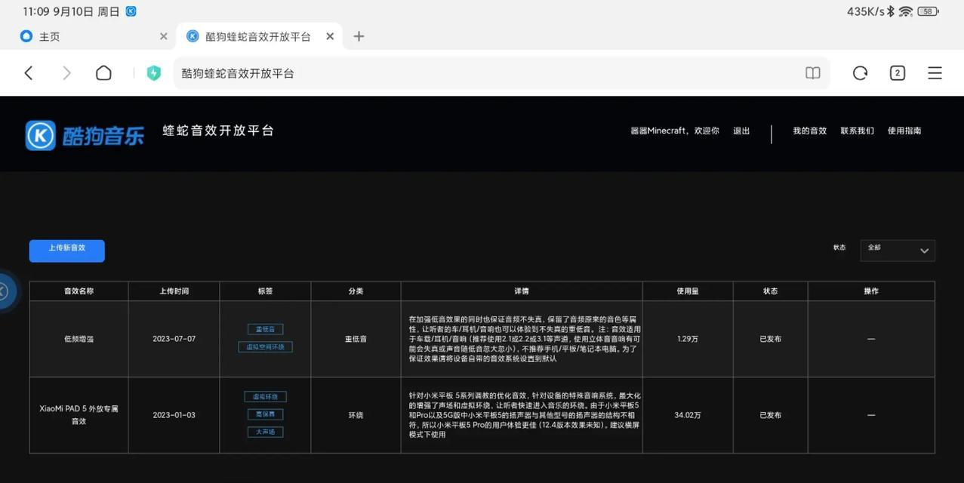Click XiaoMi PAD 5 外放专属音效 name
964x483 pixels.
pyautogui.click(x=79, y=414)
